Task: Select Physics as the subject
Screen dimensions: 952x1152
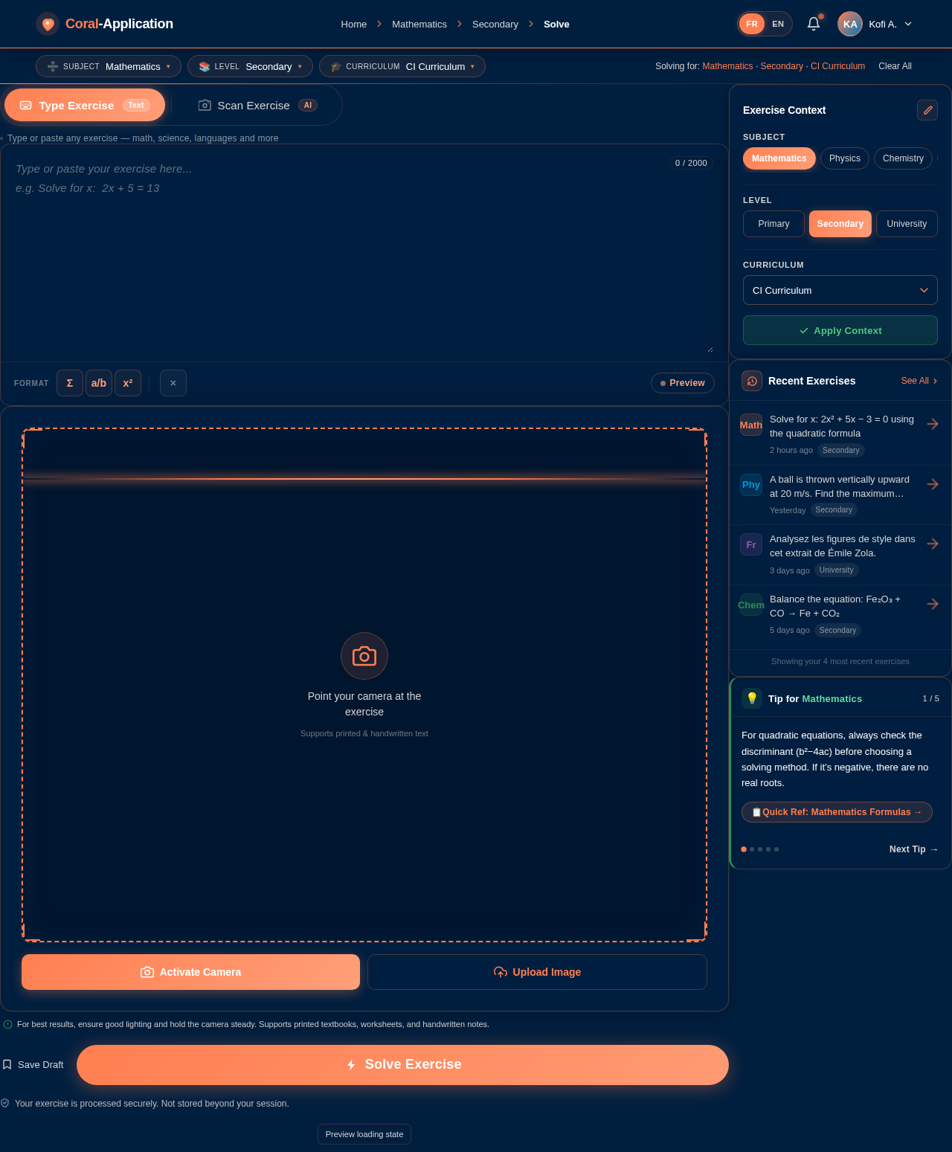Action: [x=844, y=158]
